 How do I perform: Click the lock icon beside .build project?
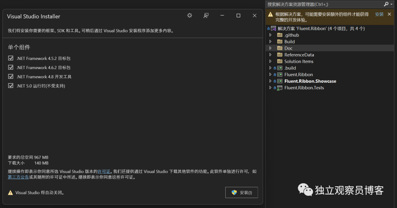pos(275,68)
